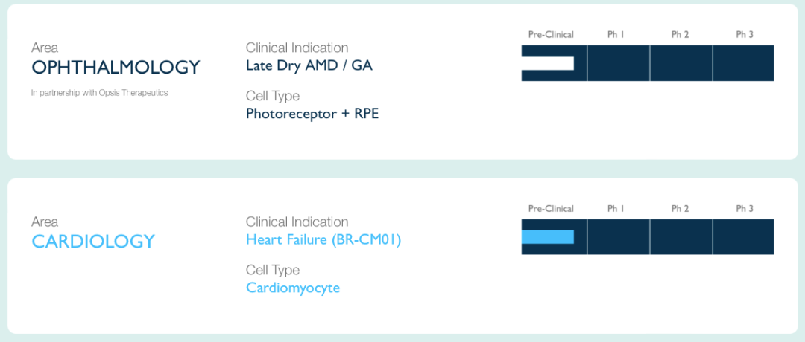Screen dimensions: 805x342
Task: Click the Opsis Therapeutics partnership note
Action: 100,93
